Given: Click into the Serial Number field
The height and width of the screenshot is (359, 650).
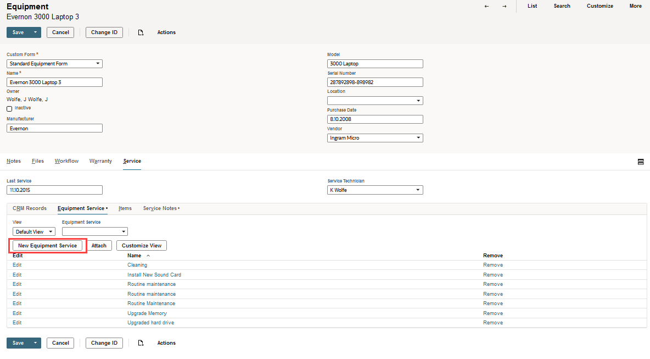Looking at the screenshot, I should (x=375, y=82).
